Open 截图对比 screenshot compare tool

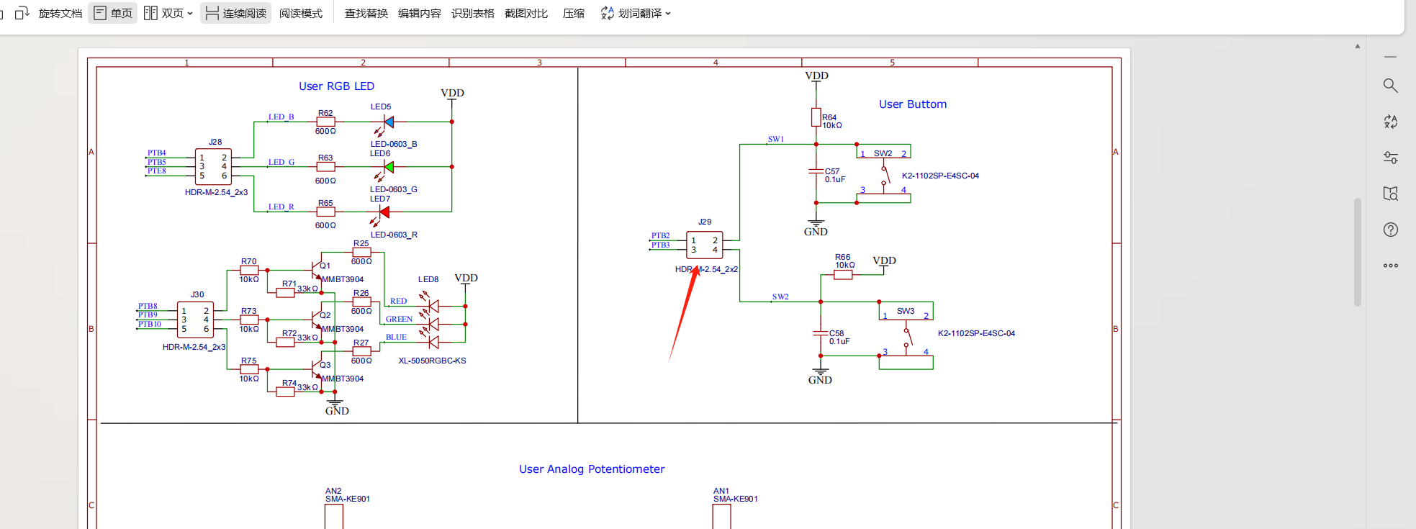(x=526, y=13)
